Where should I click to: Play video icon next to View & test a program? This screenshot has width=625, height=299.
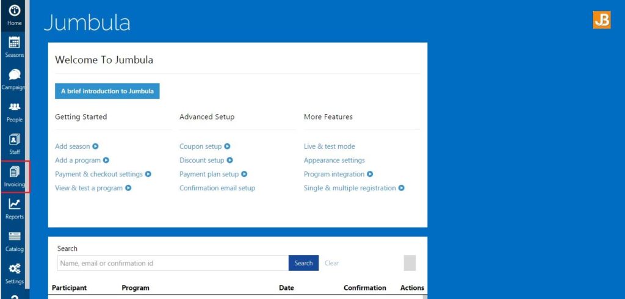coord(128,188)
